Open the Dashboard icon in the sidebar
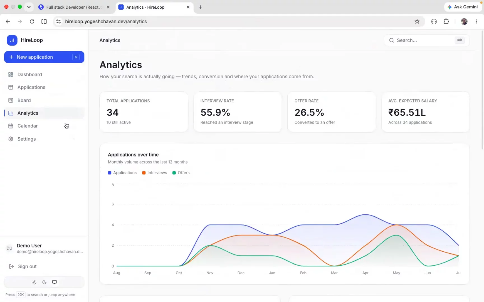Image resolution: width=484 pixels, height=302 pixels. click(11, 74)
